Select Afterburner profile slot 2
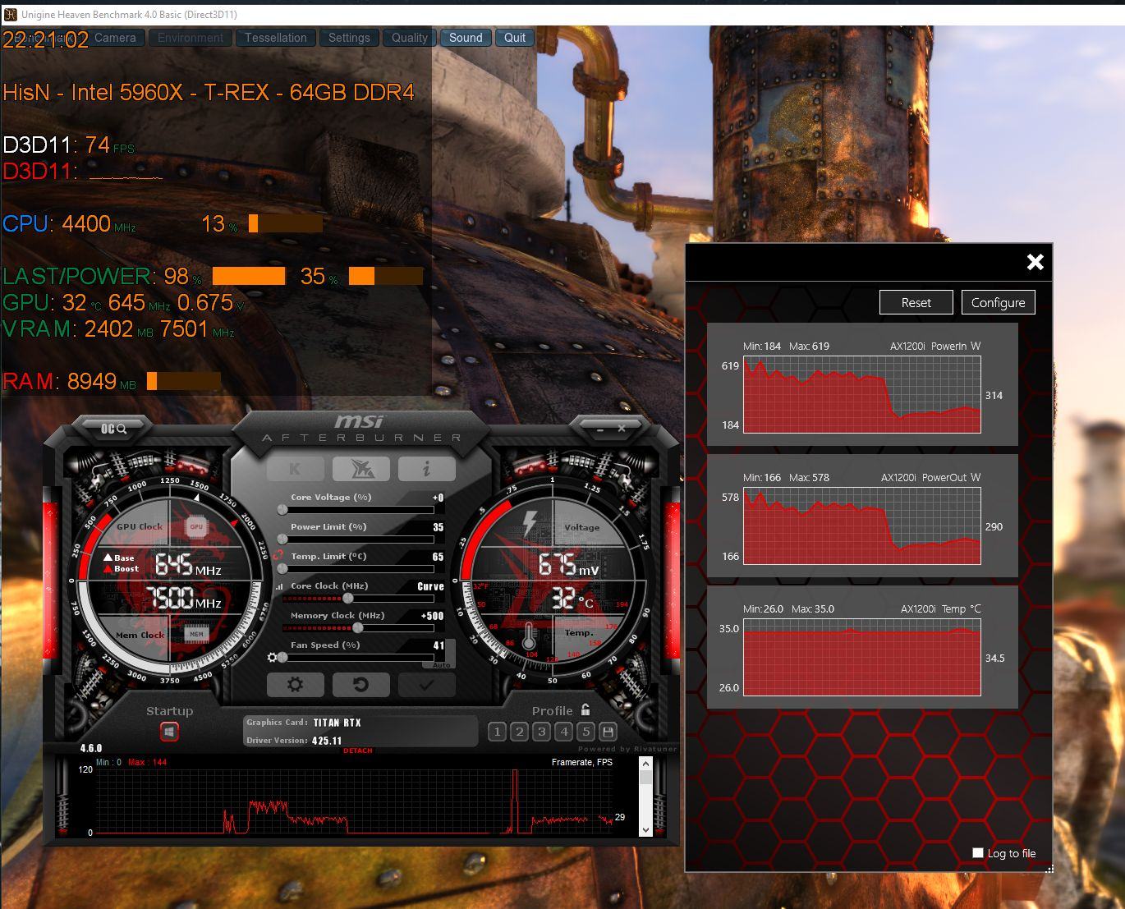The image size is (1125, 909). click(519, 732)
